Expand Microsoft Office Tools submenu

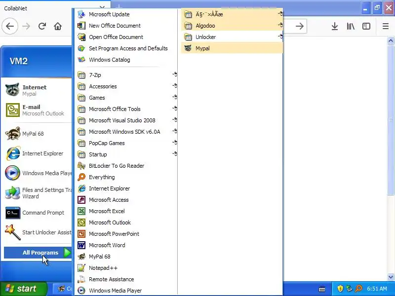point(126,109)
